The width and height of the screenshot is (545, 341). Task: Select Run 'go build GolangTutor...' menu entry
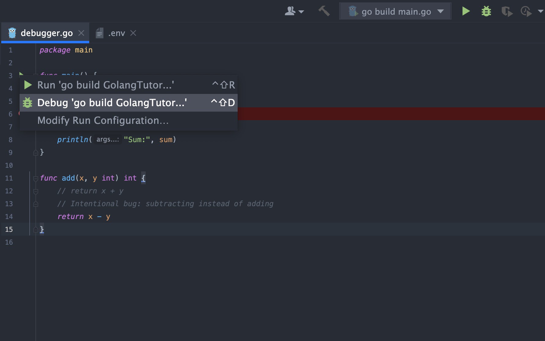coord(105,85)
